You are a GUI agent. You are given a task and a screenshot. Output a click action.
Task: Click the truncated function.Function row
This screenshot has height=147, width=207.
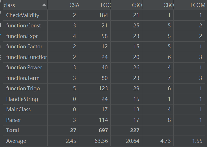[x=26, y=57]
